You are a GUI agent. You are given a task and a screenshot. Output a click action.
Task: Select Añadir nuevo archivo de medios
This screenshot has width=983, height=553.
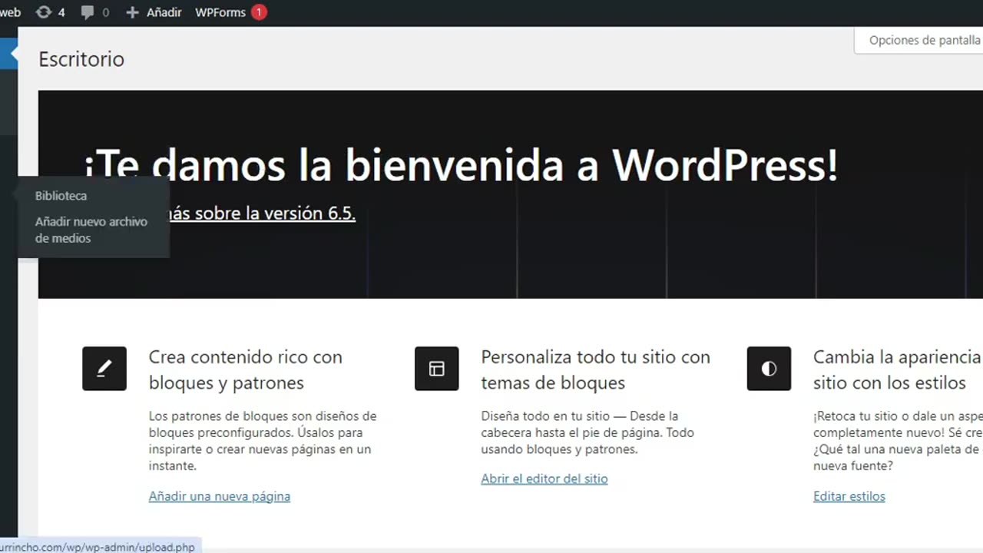click(x=91, y=230)
